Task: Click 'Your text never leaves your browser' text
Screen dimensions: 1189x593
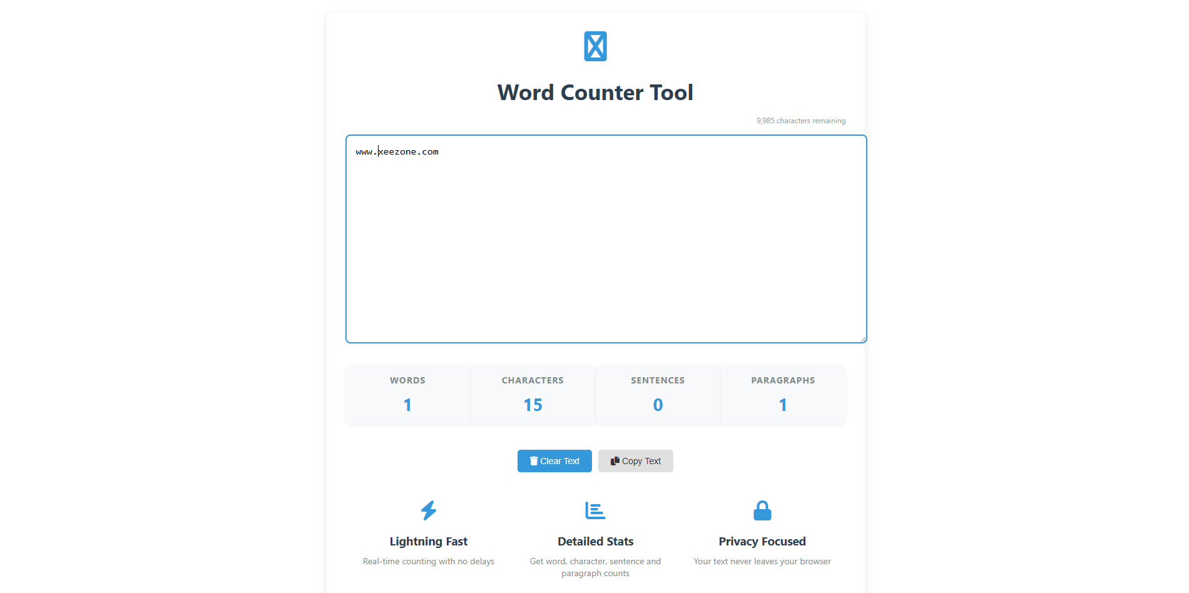Action: coord(762,562)
